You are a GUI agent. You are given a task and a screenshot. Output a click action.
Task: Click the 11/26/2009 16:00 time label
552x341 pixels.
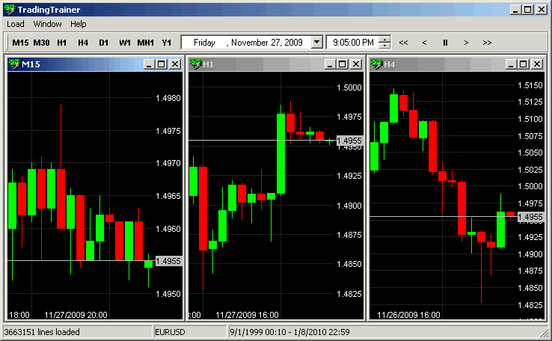point(408,315)
